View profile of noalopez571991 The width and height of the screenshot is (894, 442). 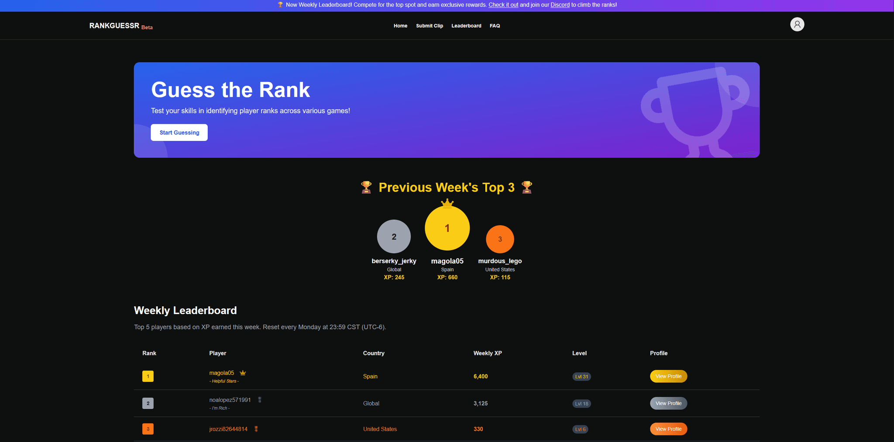point(668,403)
